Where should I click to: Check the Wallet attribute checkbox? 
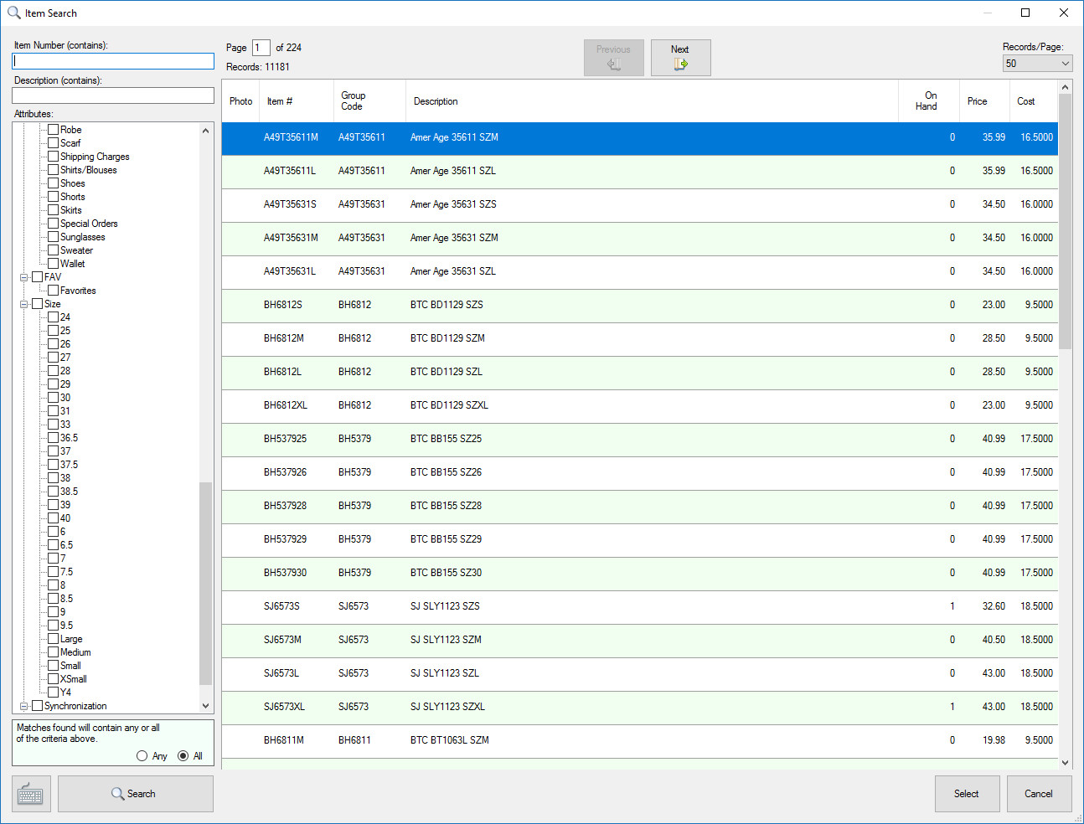point(53,264)
